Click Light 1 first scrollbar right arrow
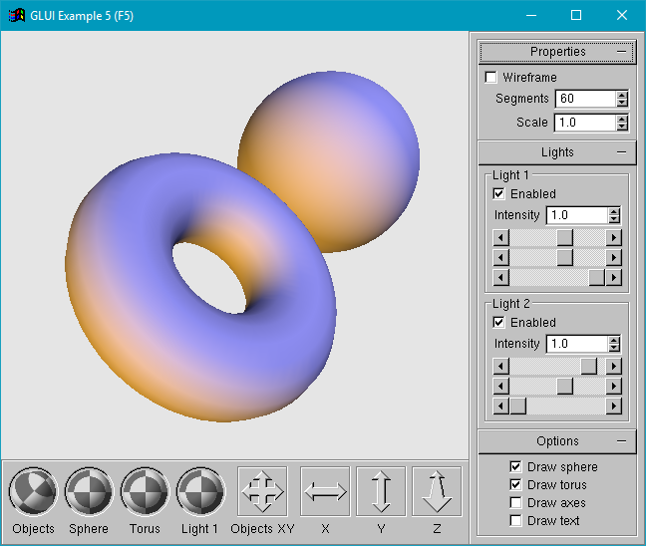 point(613,237)
